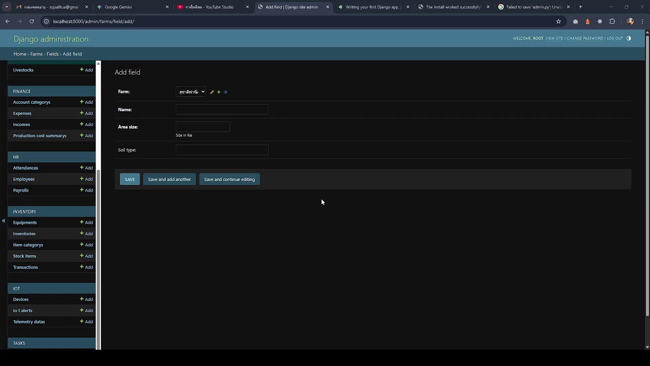Add a Devices entry via plus

coord(86,299)
